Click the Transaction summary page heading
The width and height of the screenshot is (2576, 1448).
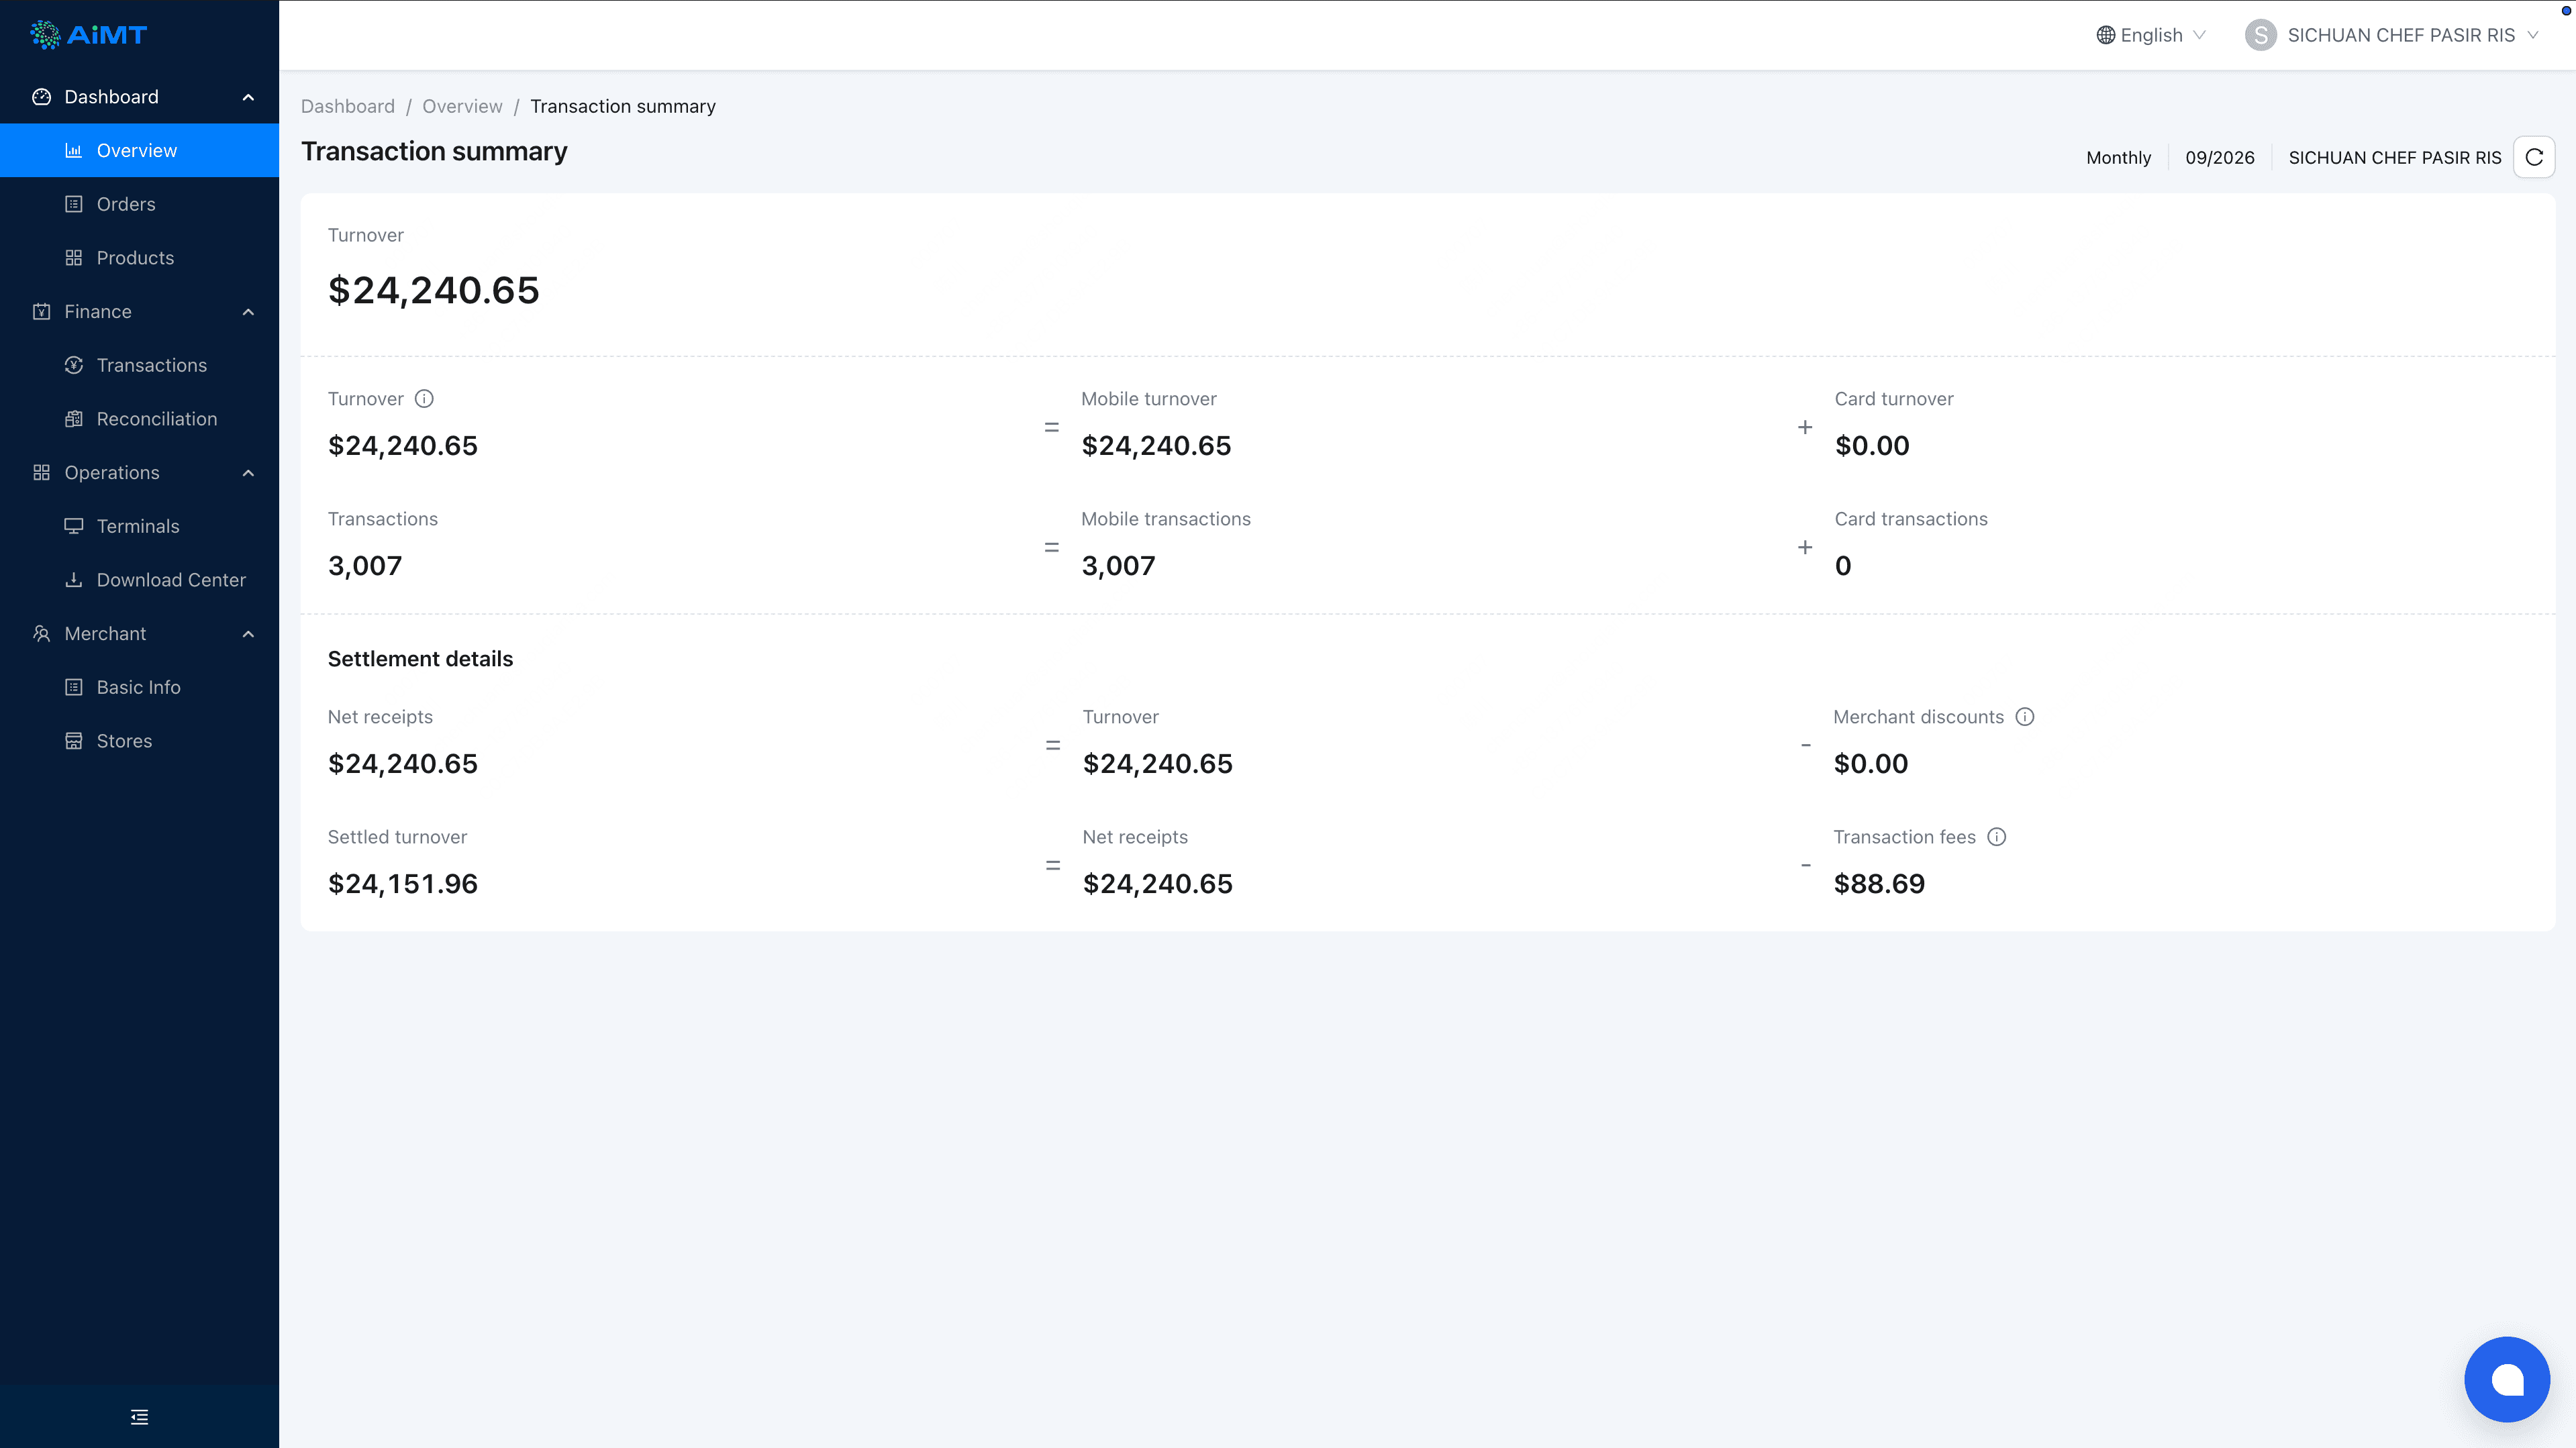click(x=434, y=151)
